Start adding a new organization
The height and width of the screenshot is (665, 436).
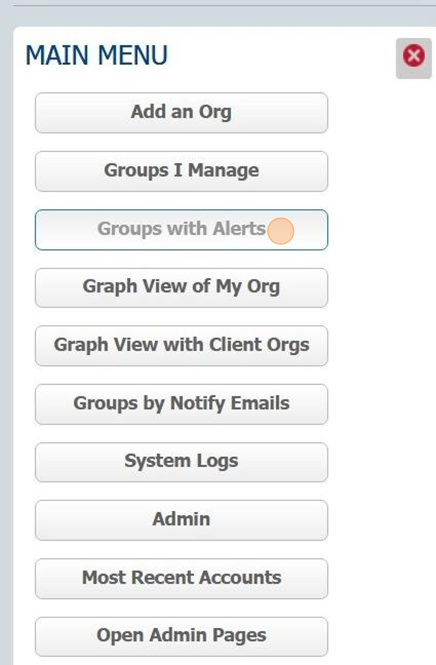[181, 113]
